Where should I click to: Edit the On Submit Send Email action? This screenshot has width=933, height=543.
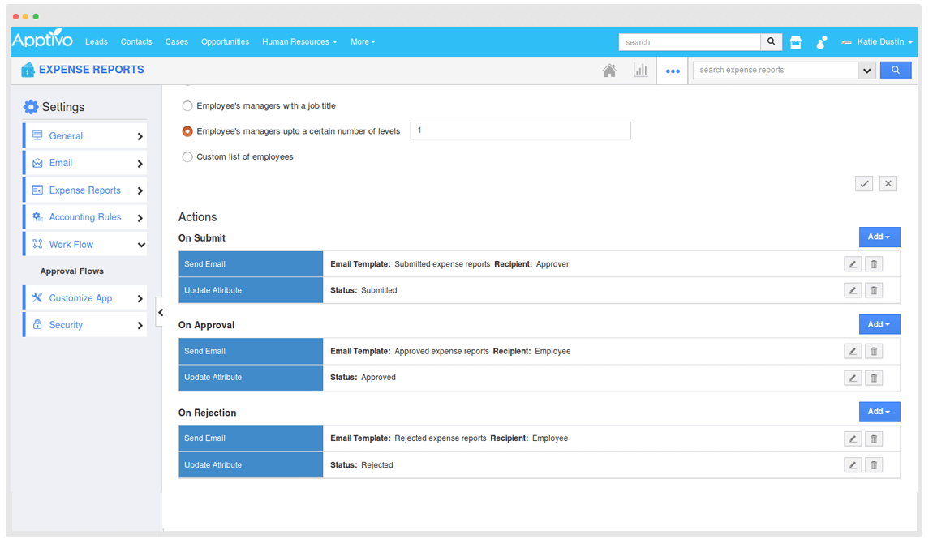pos(853,264)
